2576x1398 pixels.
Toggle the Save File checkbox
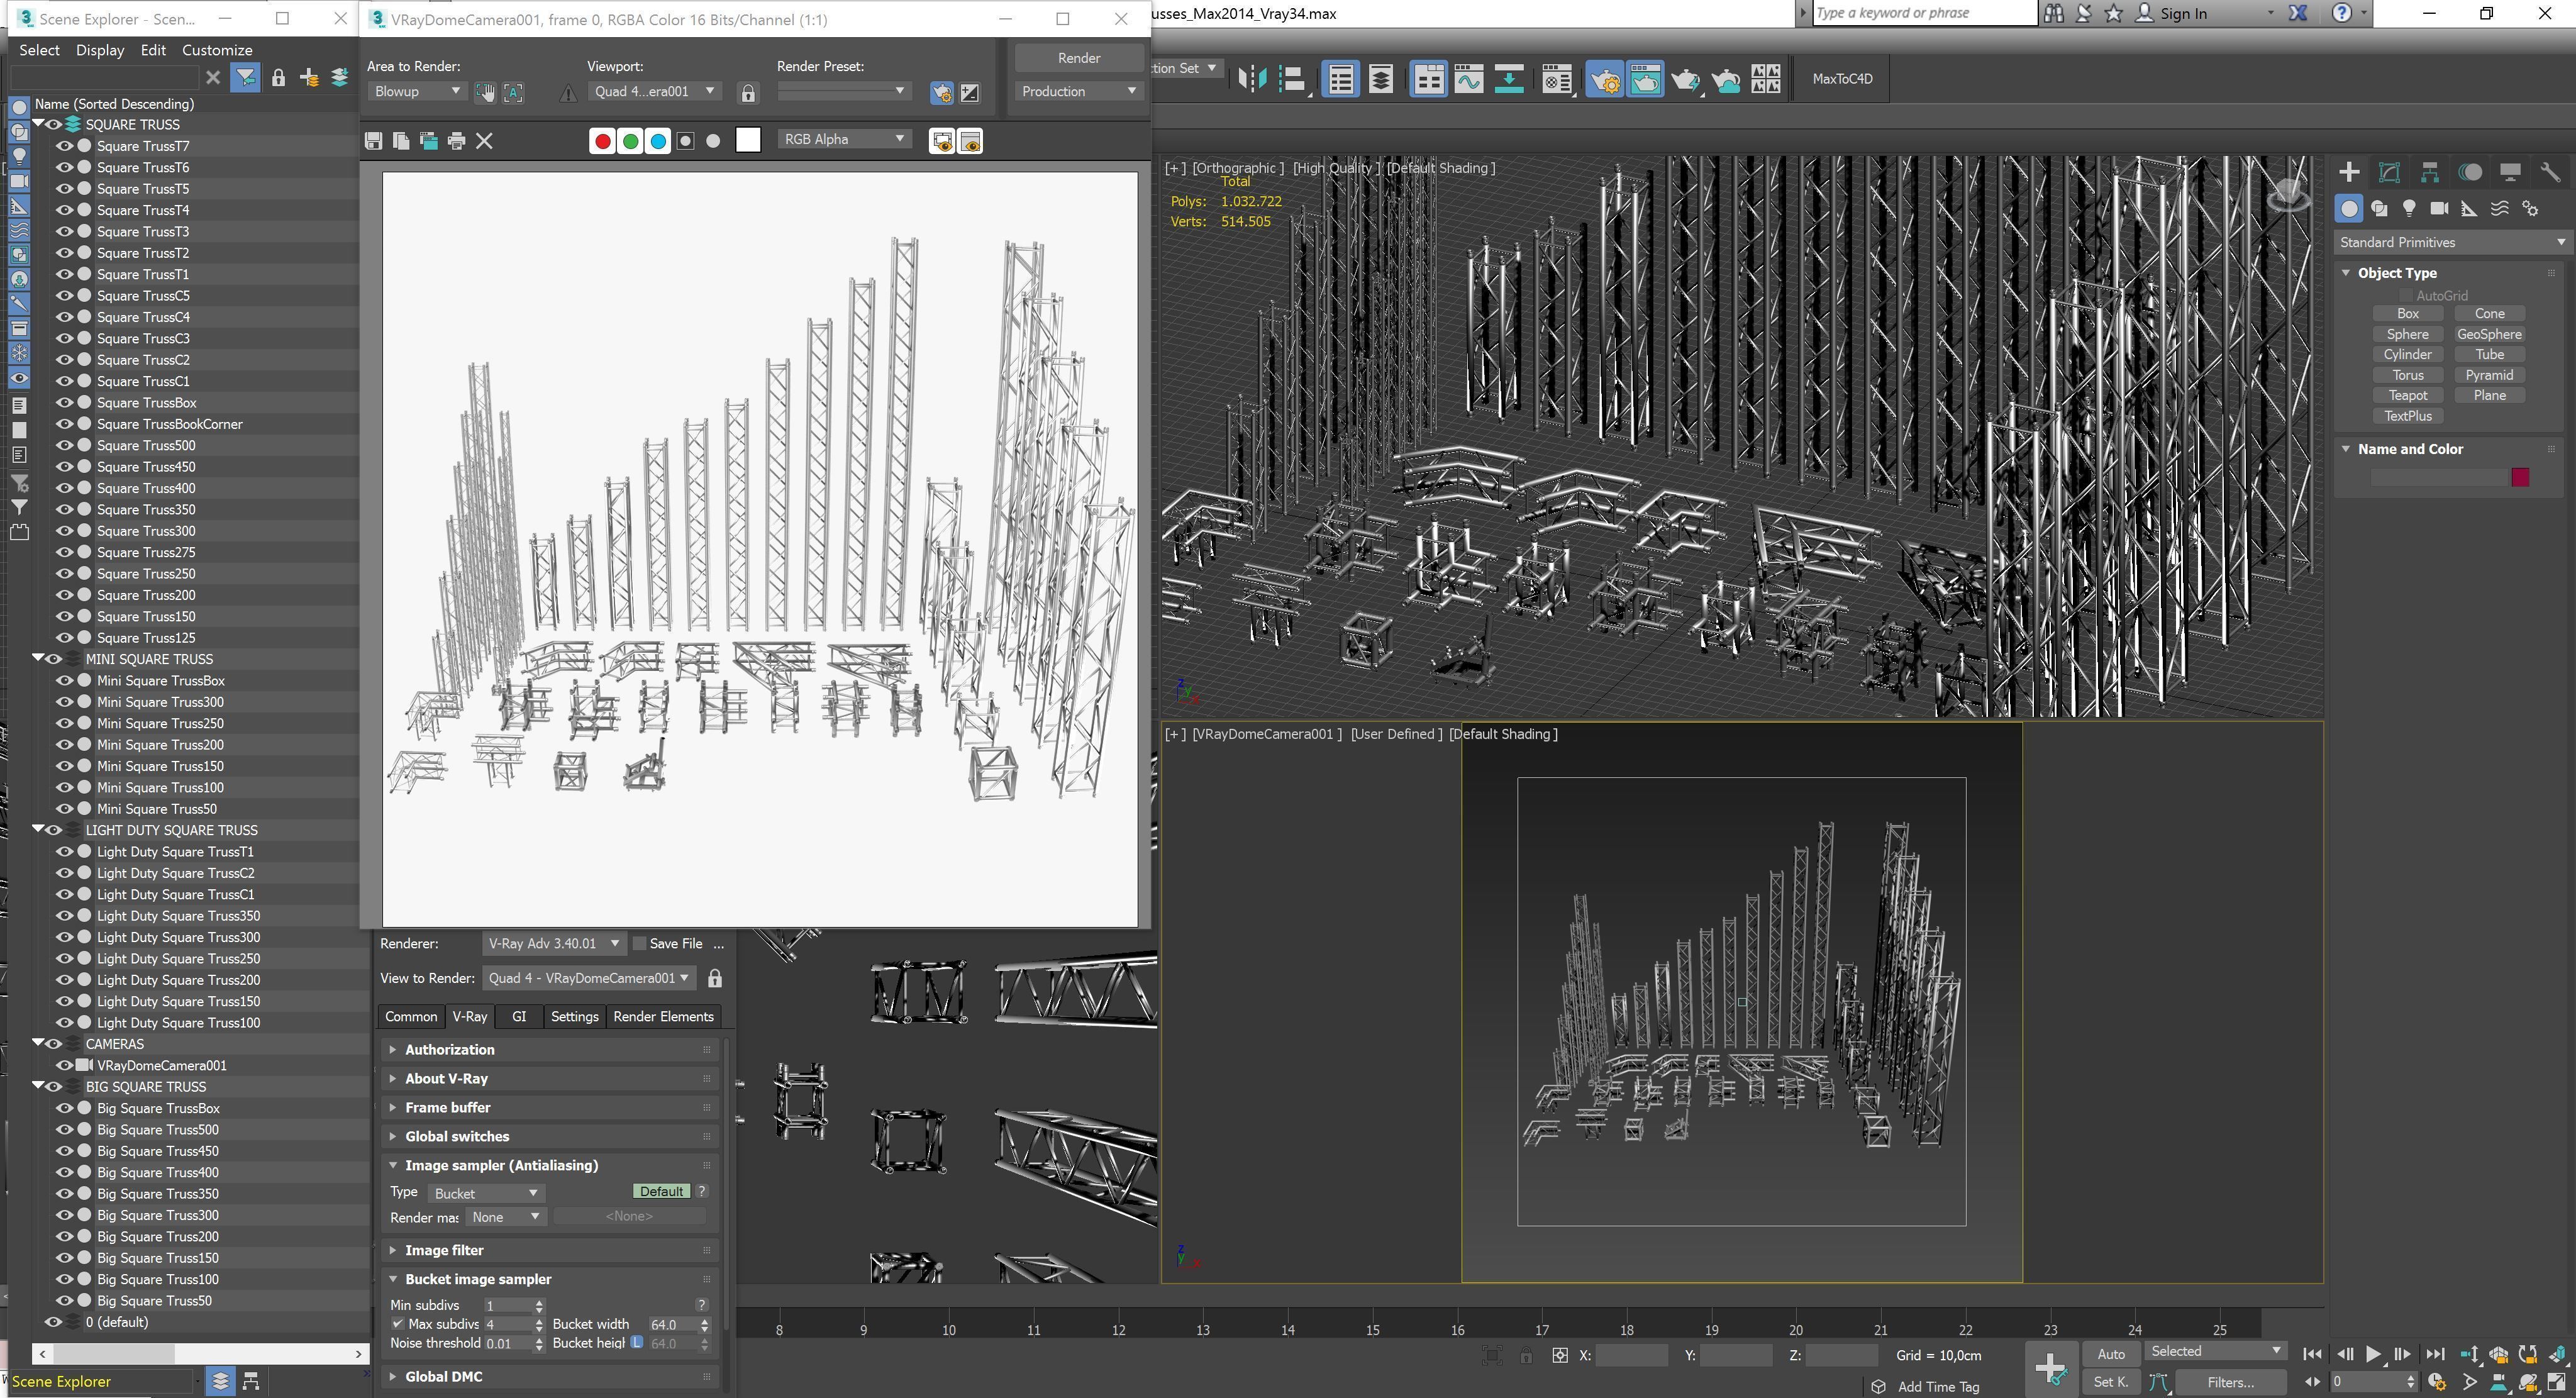point(640,943)
